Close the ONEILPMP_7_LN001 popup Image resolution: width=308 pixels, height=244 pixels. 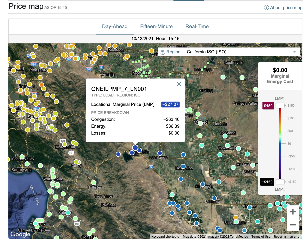coord(179,84)
